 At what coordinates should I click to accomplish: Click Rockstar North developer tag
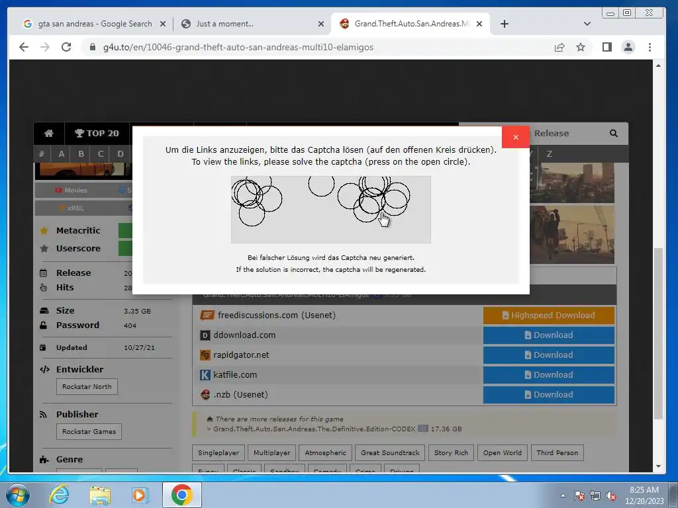tap(87, 386)
